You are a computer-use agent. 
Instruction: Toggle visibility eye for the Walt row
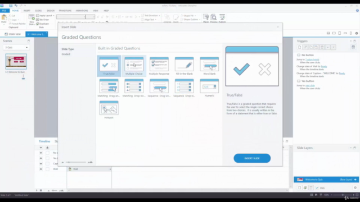click(x=41, y=169)
